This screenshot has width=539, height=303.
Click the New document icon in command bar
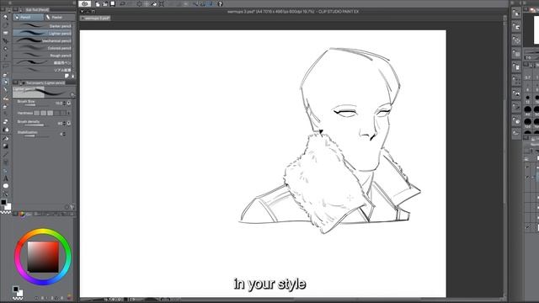pos(98,4)
